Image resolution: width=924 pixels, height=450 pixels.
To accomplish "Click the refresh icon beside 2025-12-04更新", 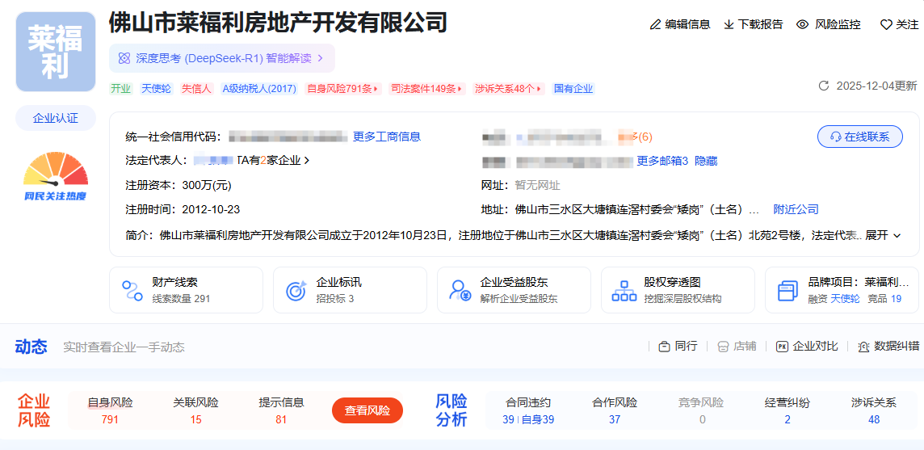I will coord(824,86).
